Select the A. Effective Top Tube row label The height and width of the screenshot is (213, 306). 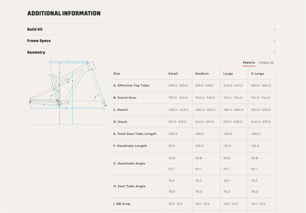pyautogui.click(x=131, y=85)
